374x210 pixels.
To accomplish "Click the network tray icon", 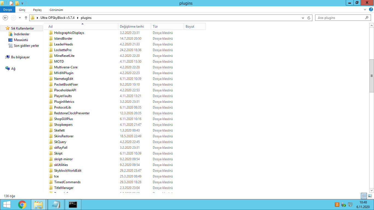I will (x=350, y=205).
